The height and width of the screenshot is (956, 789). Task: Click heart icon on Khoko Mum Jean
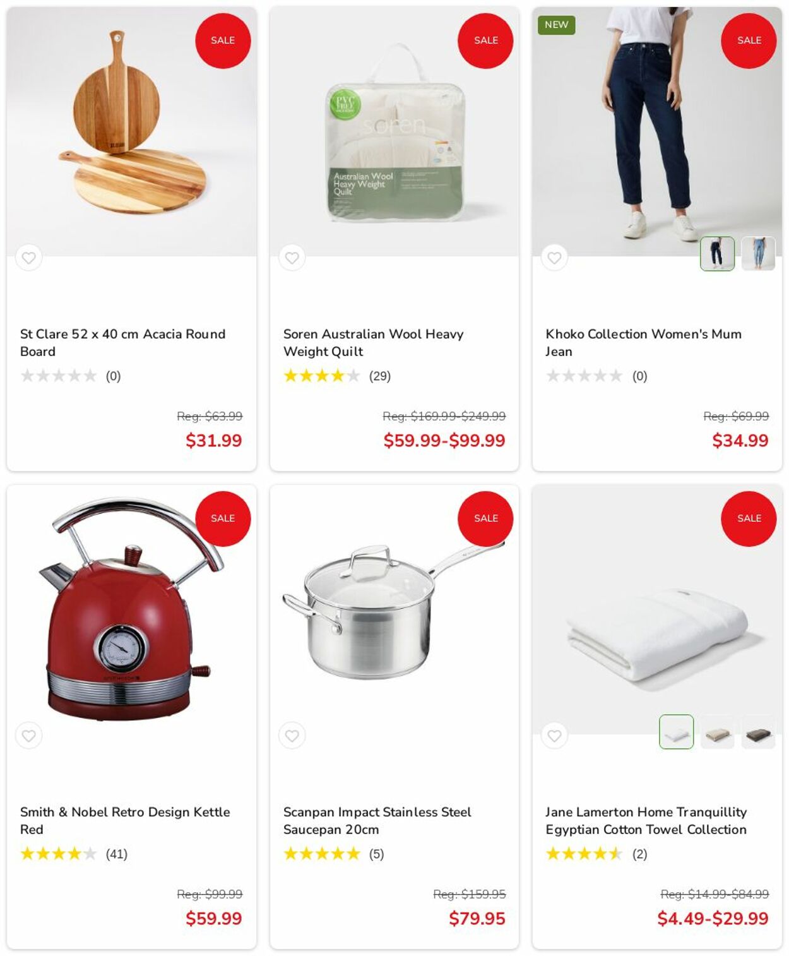click(554, 258)
